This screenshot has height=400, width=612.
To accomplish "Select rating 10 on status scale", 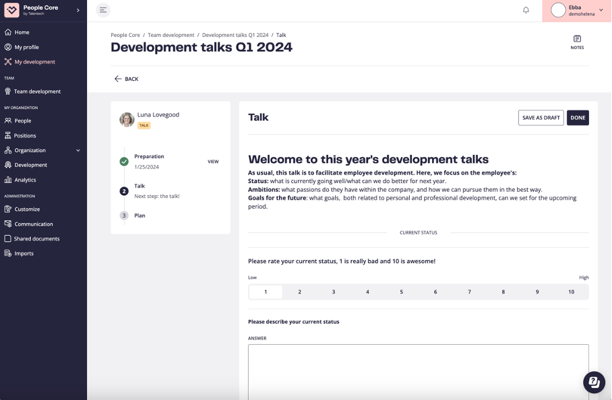I will [571, 292].
